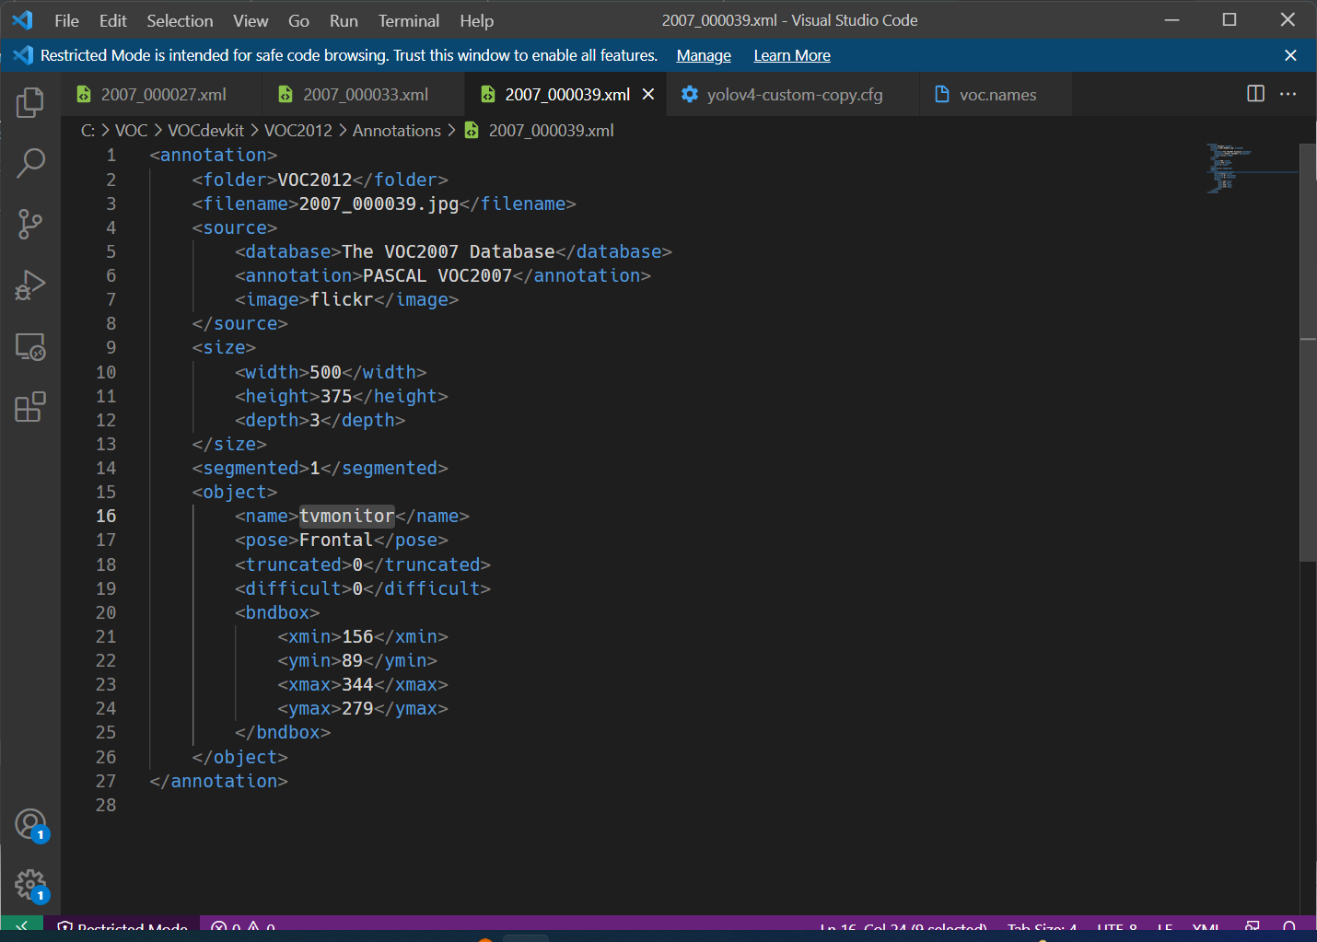The height and width of the screenshot is (942, 1317).
Task: Click the height value 375
Action: [336, 396]
